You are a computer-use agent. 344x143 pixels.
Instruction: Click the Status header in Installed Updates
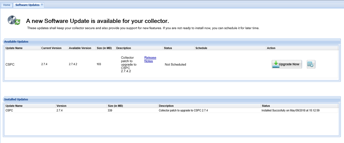299,106
